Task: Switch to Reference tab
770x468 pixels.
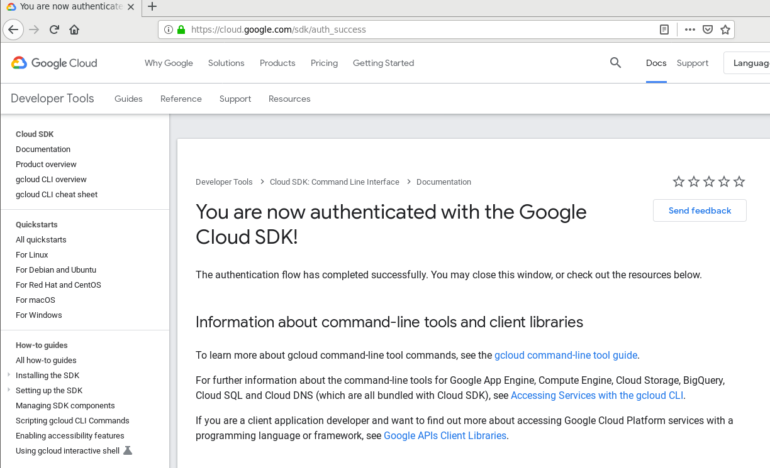Action: coord(181,99)
